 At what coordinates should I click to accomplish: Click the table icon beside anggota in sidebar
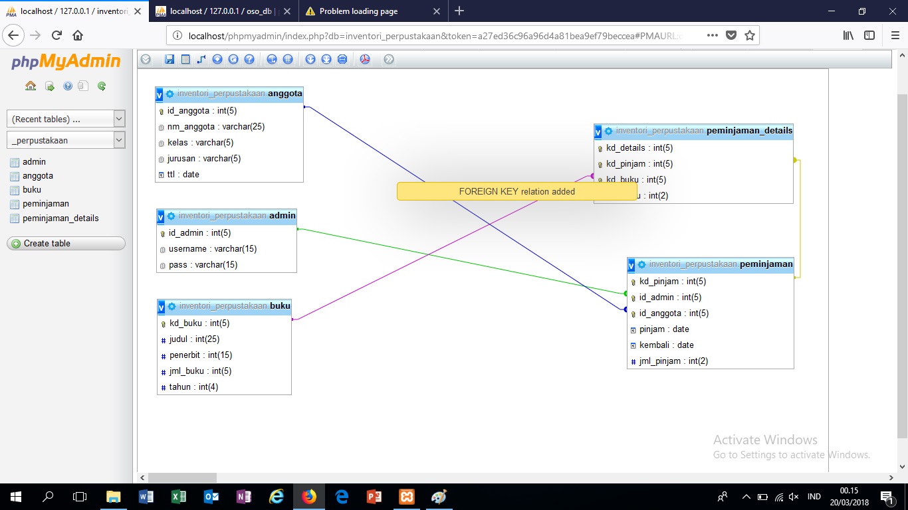point(15,175)
